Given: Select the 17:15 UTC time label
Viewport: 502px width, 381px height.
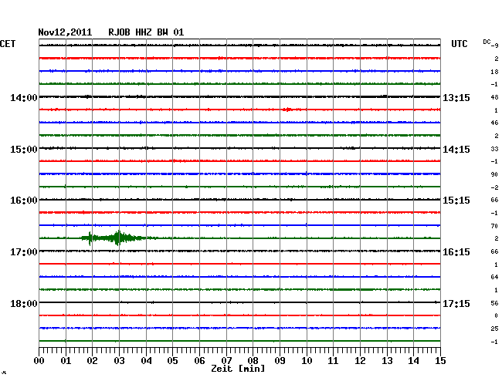Looking at the screenshot, I should (456, 303).
